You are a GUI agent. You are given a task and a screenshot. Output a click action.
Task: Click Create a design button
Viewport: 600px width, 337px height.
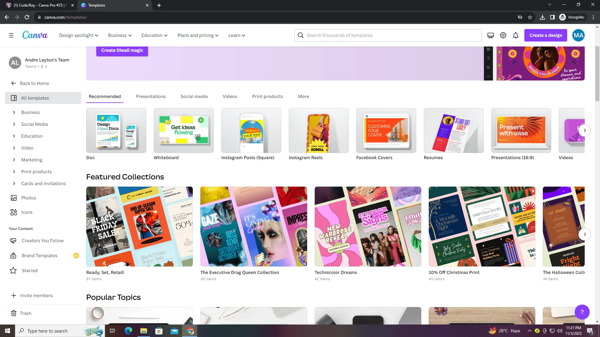[x=546, y=35]
